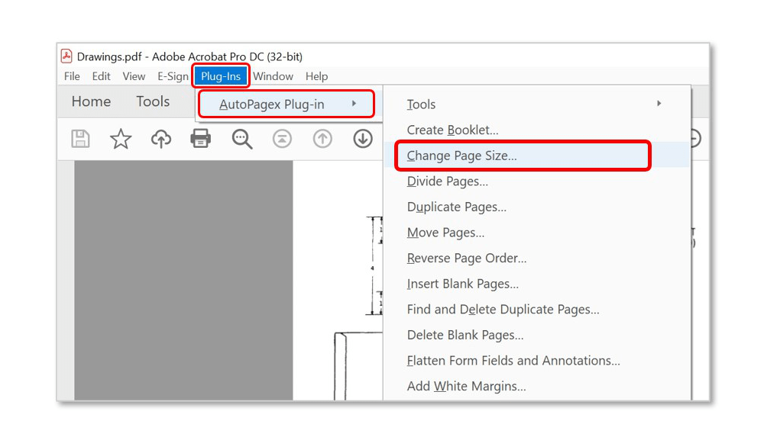Click the go-to-first-page icon
This screenshot has height=440, width=764.
tap(282, 139)
